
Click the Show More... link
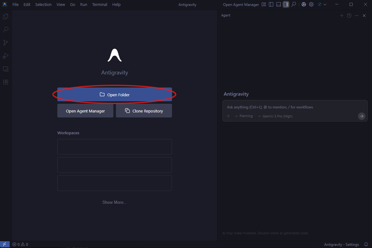115,203
